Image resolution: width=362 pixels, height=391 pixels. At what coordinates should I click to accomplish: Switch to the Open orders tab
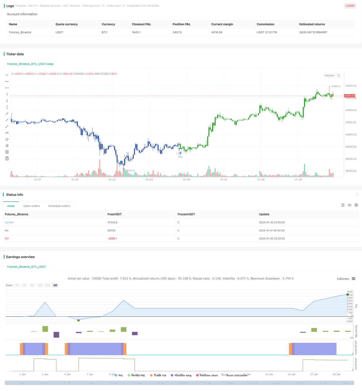point(31,206)
